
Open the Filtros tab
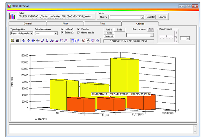65,24
